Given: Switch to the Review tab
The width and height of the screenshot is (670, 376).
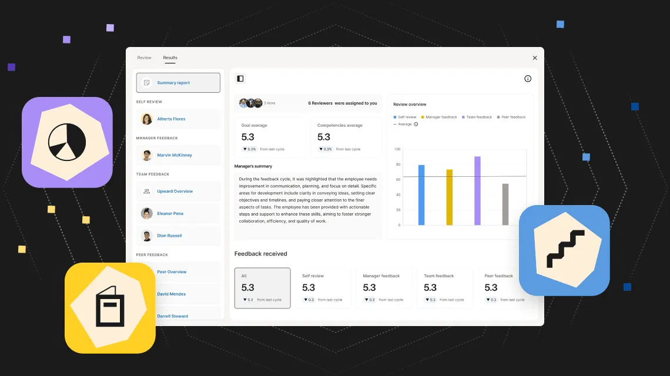Looking at the screenshot, I should tap(144, 58).
